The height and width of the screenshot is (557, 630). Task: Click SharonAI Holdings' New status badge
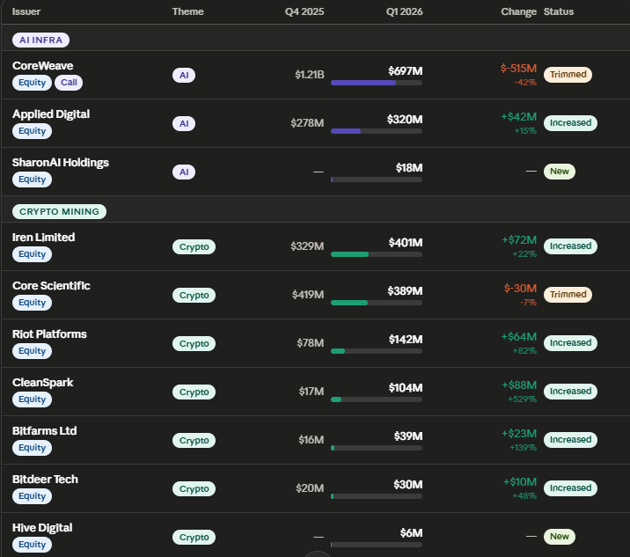pyautogui.click(x=560, y=172)
